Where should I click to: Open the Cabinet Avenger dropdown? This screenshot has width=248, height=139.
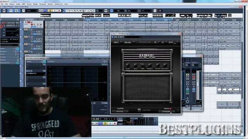(x=167, y=112)
